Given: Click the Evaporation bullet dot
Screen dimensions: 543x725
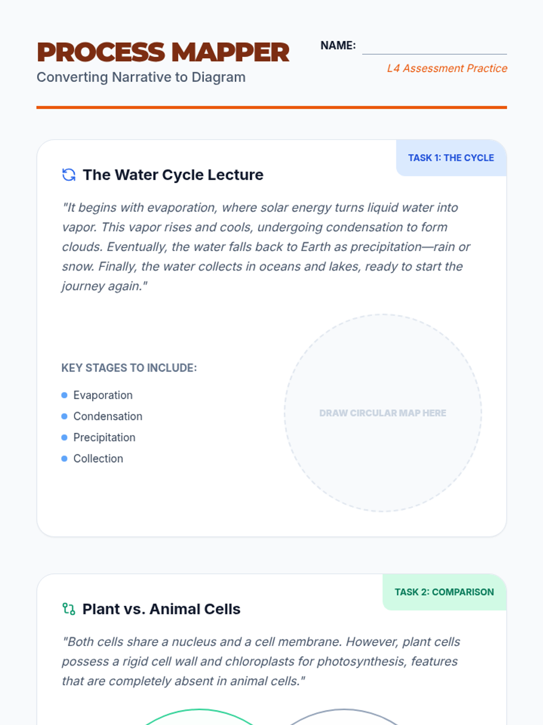Looking at the screenshot, I should click(x=64, y=395).
